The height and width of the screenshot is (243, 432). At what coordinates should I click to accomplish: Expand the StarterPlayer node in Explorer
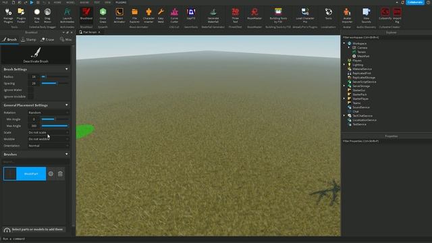(344, 99)
